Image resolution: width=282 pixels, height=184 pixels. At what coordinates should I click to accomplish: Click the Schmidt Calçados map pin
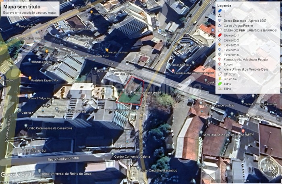[x=26, y=96]
